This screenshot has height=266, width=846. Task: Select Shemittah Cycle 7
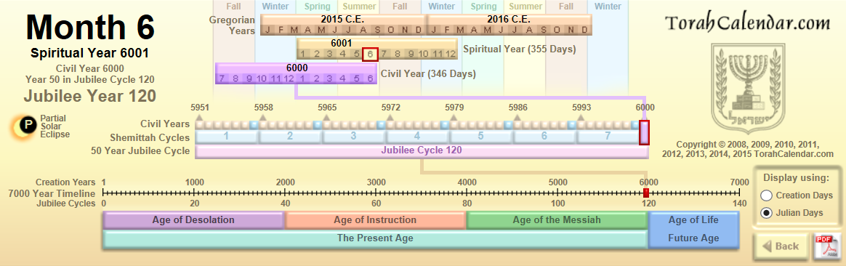pyautogui.click(x=608, y=136)
